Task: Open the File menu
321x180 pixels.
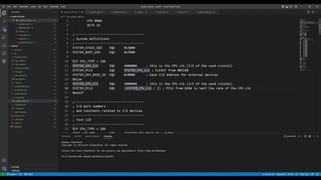Action: [9, 6]
